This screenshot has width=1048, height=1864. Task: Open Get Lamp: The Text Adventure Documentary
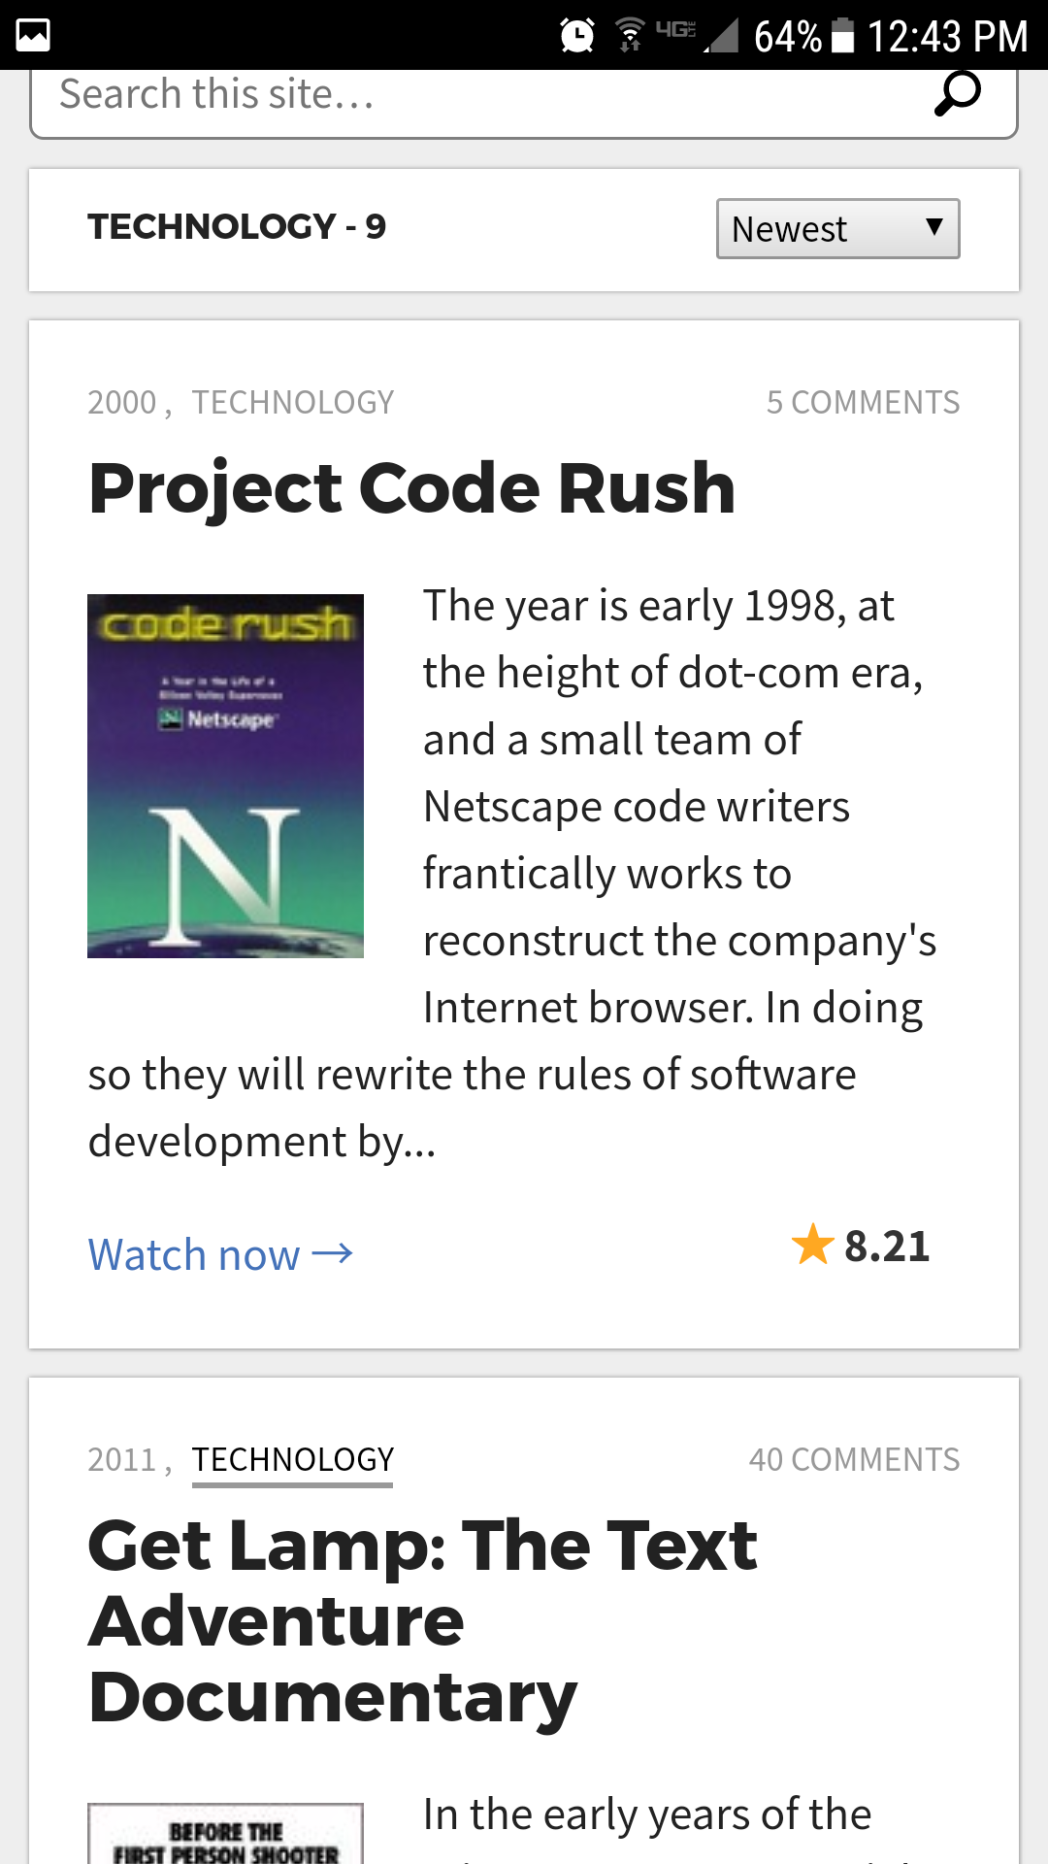click(x=423, y=1621)
